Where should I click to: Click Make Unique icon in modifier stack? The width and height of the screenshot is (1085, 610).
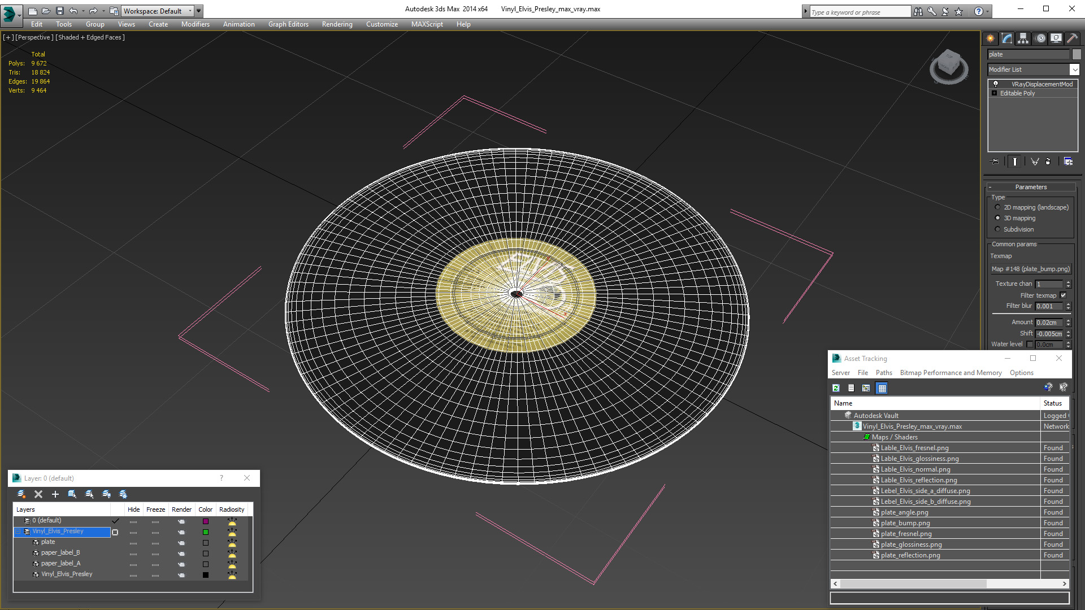pyautogui.click(x=1035, y=162)
